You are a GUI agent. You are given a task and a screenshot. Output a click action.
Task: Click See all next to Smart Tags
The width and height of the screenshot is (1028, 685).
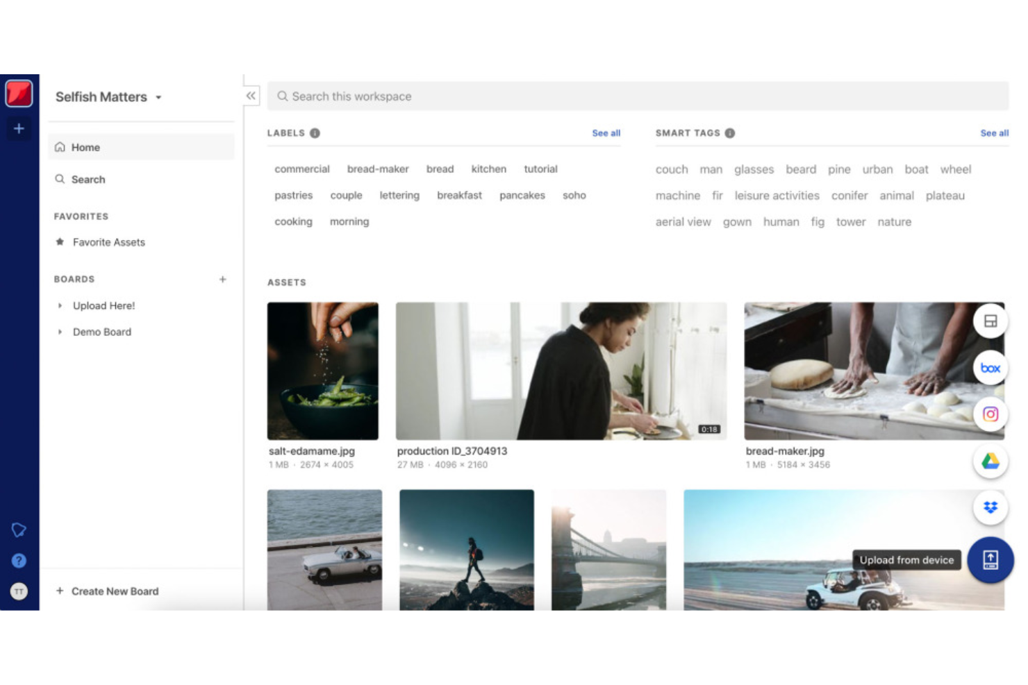(x=994, y=133)
